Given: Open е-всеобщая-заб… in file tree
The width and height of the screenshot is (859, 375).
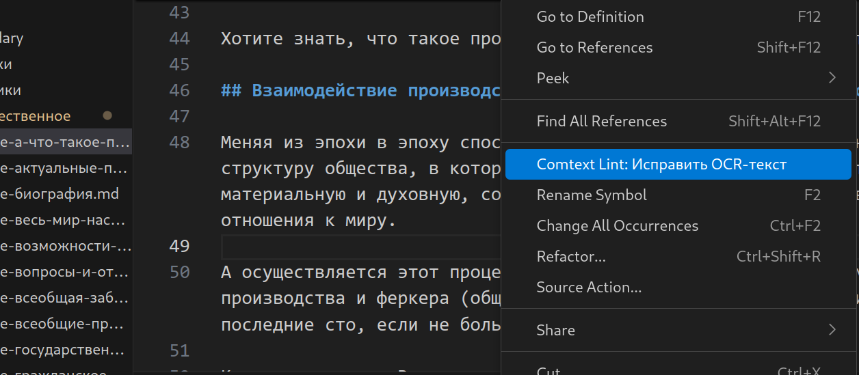Looking at the screenshot, I should (64, 299).
